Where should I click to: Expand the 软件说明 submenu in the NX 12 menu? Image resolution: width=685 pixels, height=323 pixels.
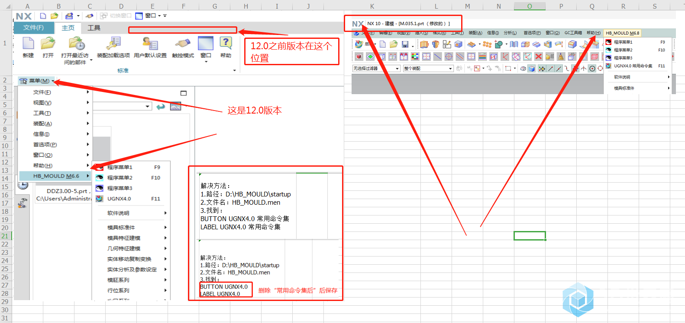click(x=131, y=213)
